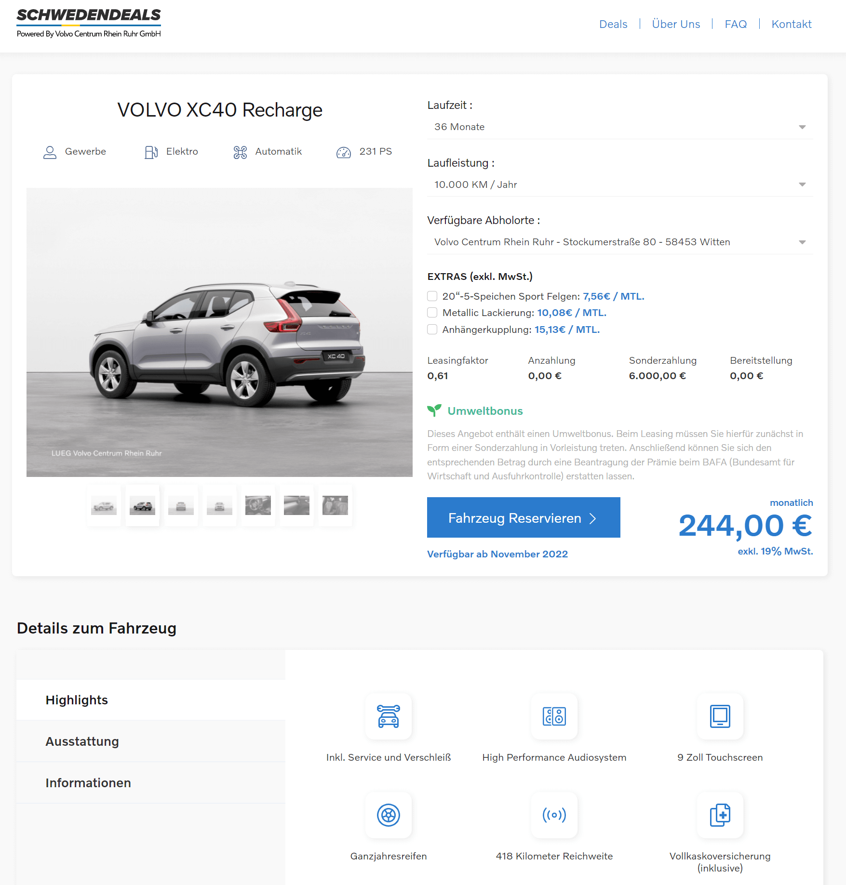Image resolution: width=846 pixels, height=885 pixels.
Task: Open the Kontakt navigation link
Action: [792, 24]
